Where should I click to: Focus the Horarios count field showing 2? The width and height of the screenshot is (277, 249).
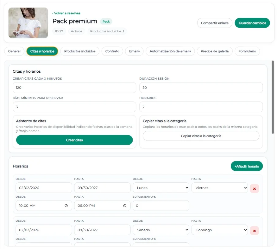201,107
